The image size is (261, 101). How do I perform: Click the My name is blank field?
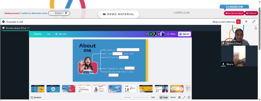128,50
